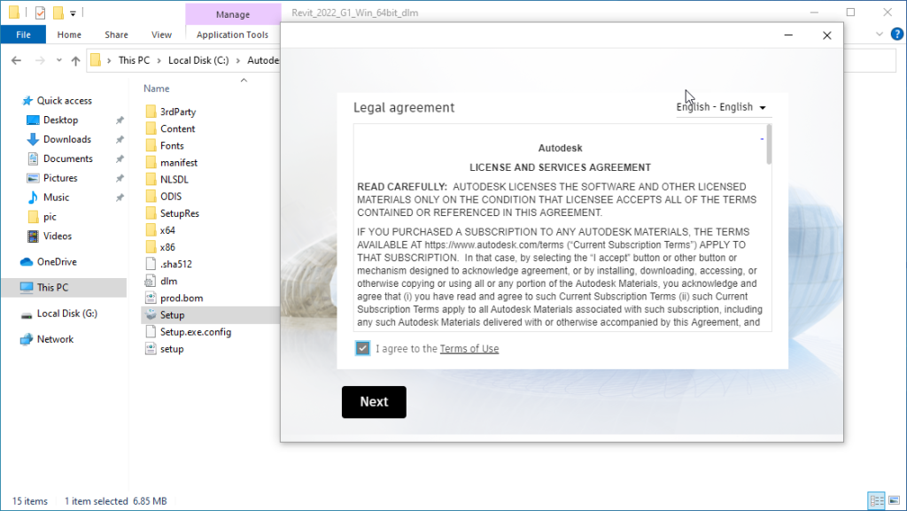Open the Application Tools tab
Viewport: 907px width, 511px height.
click(233, 35)
